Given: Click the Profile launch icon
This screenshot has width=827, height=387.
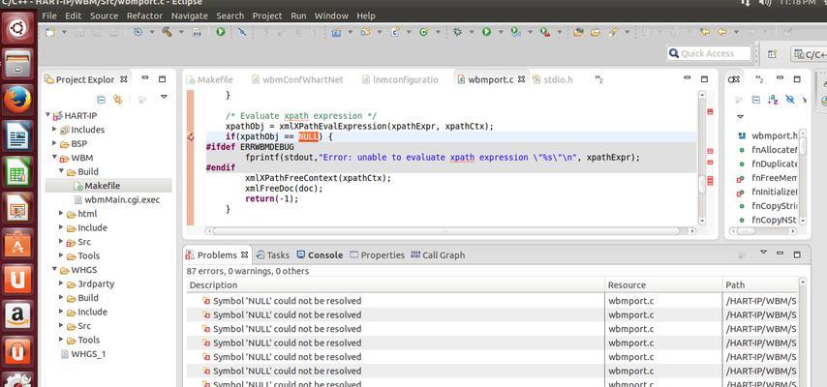Looking at the screenshot, I should pos(516,32).
